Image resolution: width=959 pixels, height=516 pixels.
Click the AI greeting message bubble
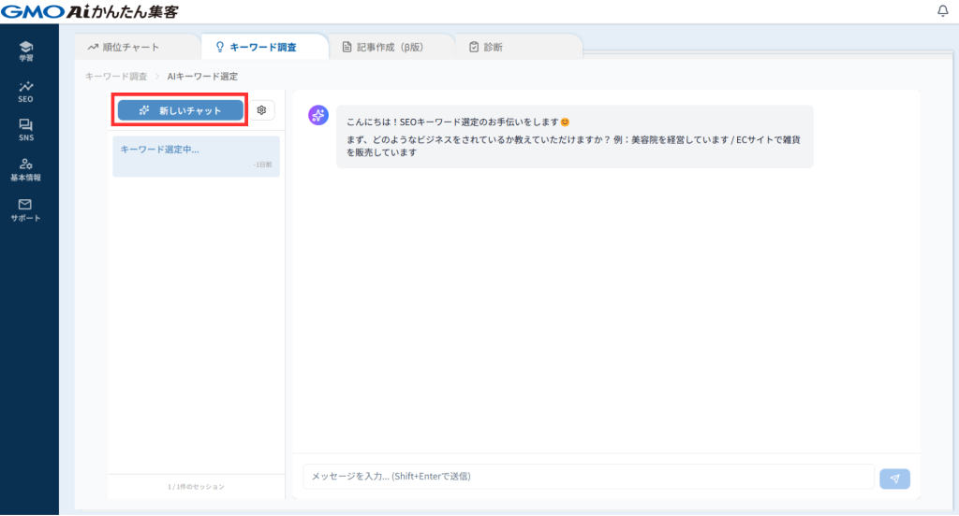pos(574,136)
